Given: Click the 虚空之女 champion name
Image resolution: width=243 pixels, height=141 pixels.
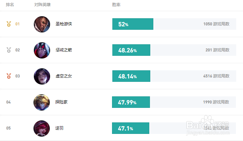Looking at the screenshot, I should pyautogui.click(x=64, y=76).
